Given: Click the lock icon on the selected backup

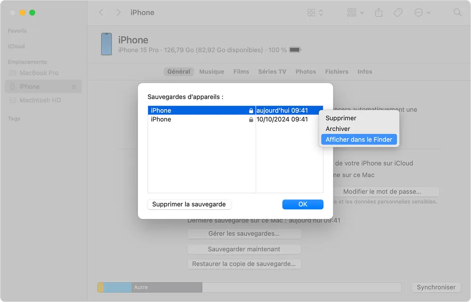Looking at the screenshot, I should [x=250, y=110].
